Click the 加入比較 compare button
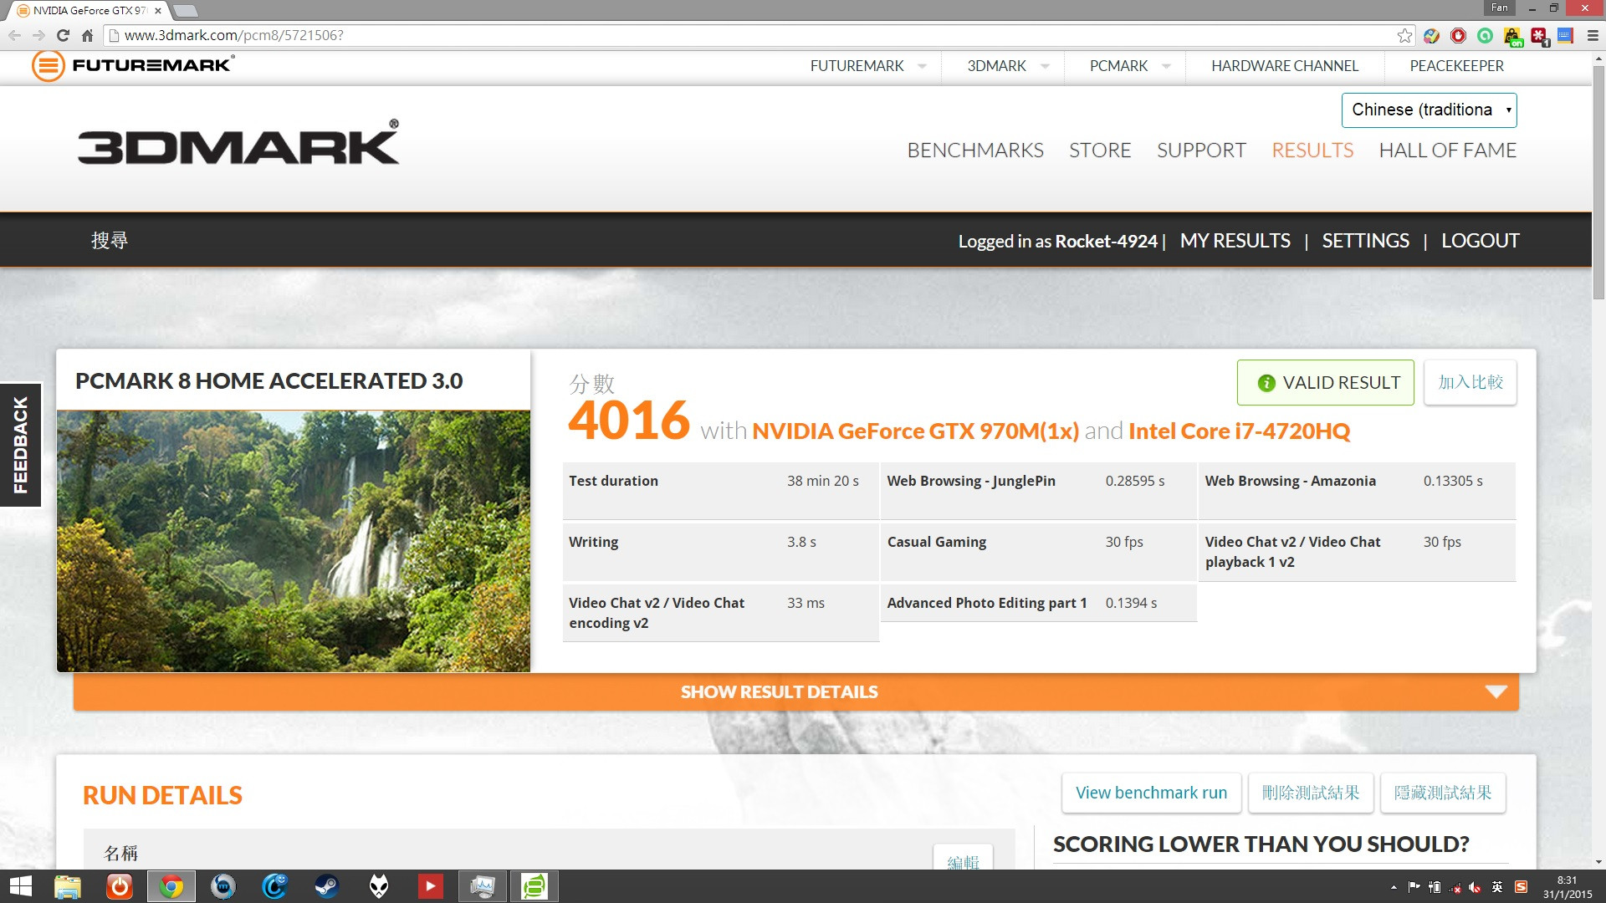This screenshot has height=903, width=1606. (1470, 383)
